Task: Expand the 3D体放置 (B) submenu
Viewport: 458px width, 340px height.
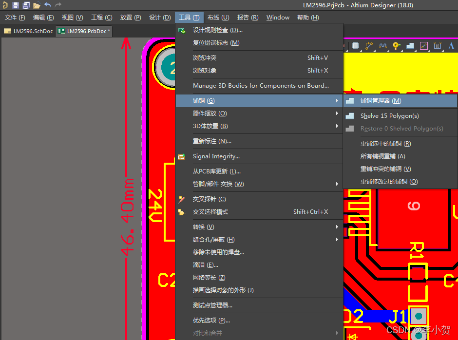Action: [x=259, y=126]
